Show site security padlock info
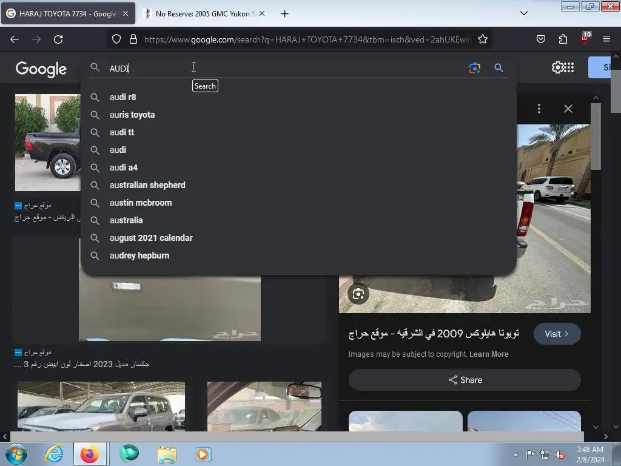Viewport: 621px width, 466px height. [x=133, y=39]
